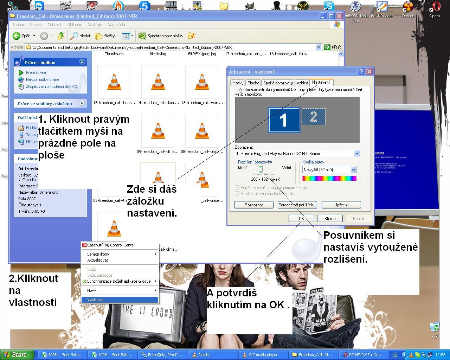Click the screen resolution slider handle

click(x=261, y=169)
